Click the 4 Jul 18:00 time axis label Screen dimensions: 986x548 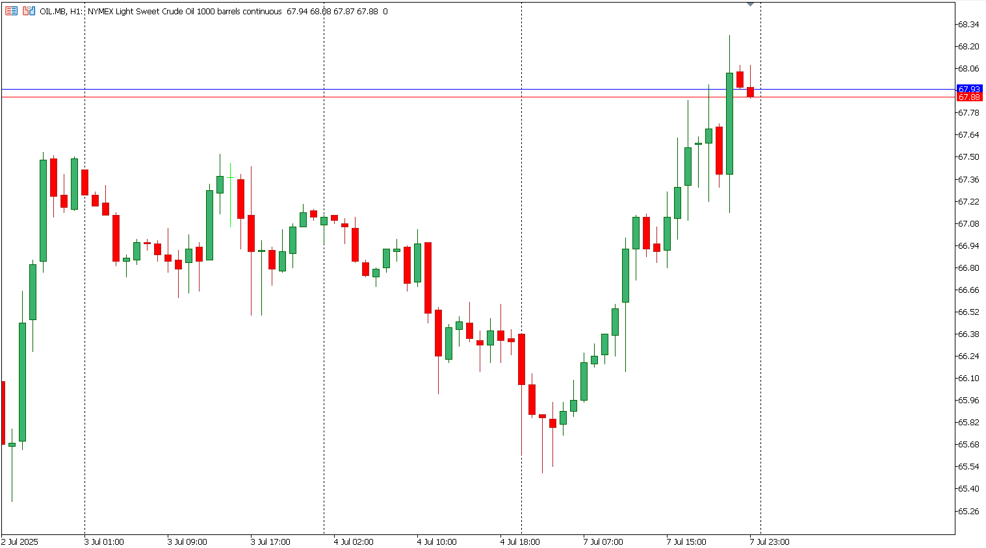tap(520, 542)
